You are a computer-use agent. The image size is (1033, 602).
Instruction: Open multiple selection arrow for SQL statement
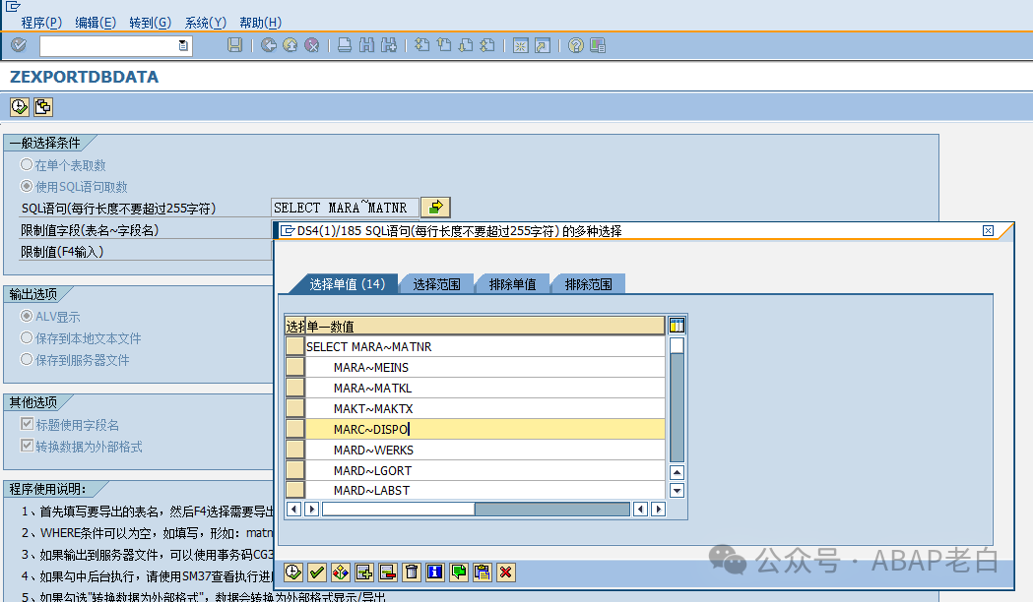click(435, 208)
